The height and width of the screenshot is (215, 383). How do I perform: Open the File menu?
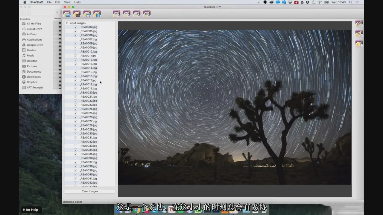click(49, 2)
